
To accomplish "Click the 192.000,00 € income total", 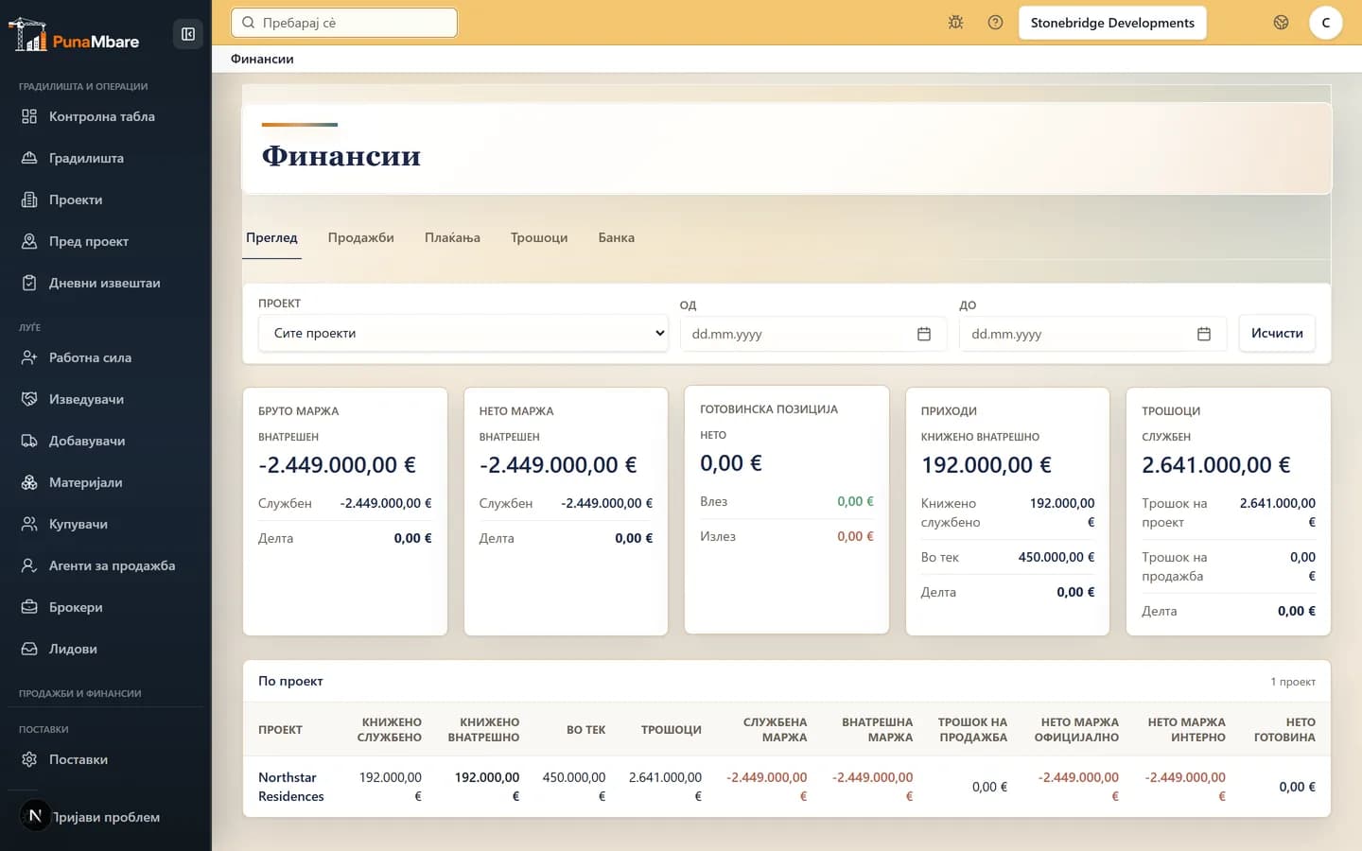I will click(987, 464).
